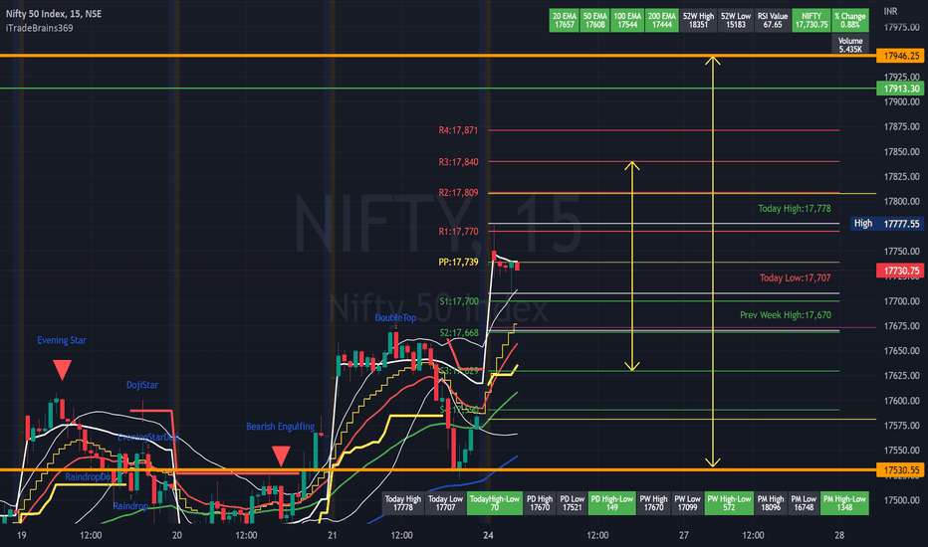Click the PM Low 16748 cell

[804, 503]
